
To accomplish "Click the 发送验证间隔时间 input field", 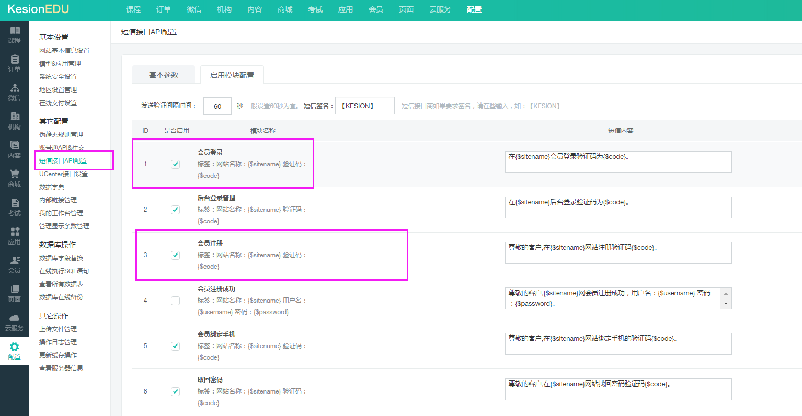I will pos(217,106).
